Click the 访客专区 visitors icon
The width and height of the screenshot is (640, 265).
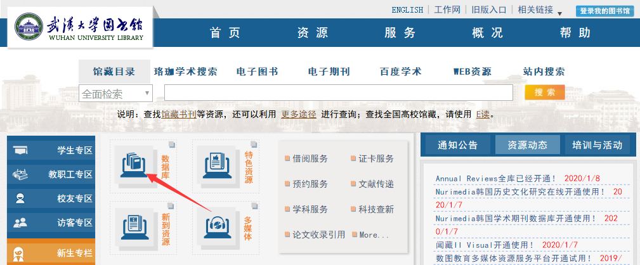coord(21,223)
